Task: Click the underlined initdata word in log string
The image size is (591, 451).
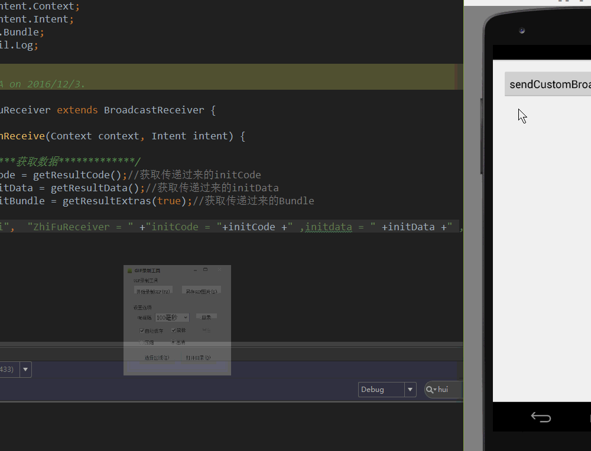Action: point(329,227)
